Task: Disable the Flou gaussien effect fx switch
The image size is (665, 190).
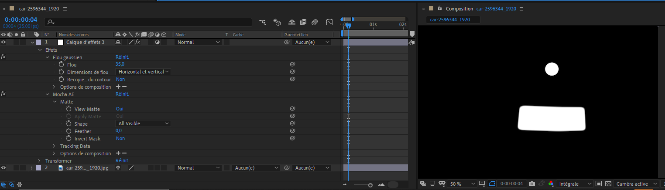Action: (3, 57)
